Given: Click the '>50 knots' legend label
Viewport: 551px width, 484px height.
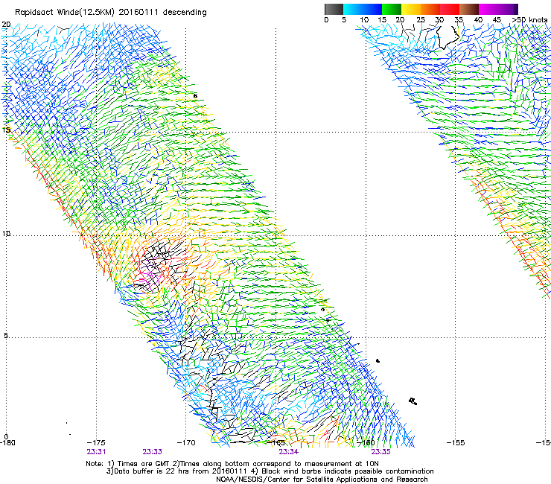Looking at the screenshot, I should click(x=529, y=20).
